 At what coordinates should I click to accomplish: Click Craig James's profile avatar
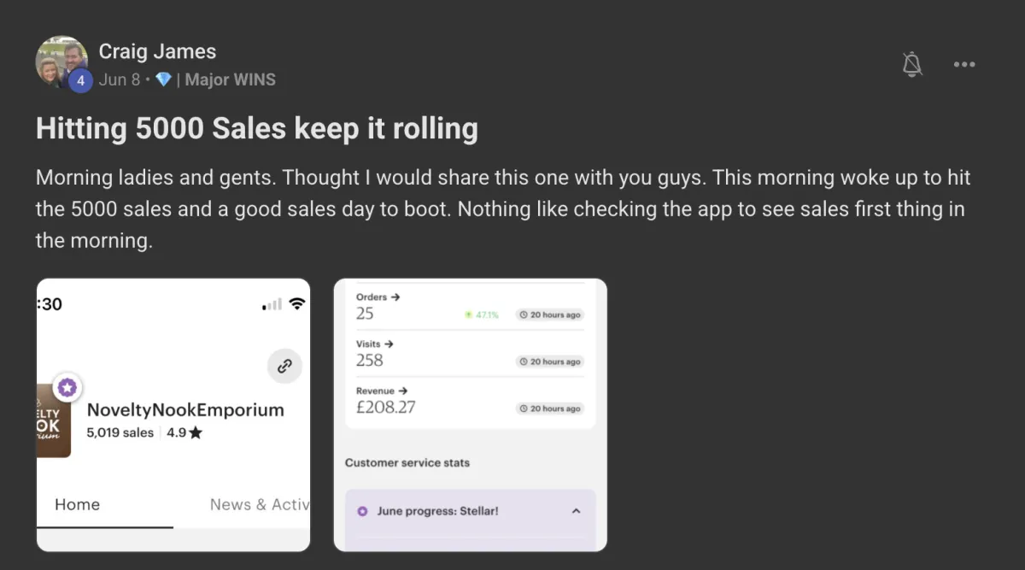(60, 60)
